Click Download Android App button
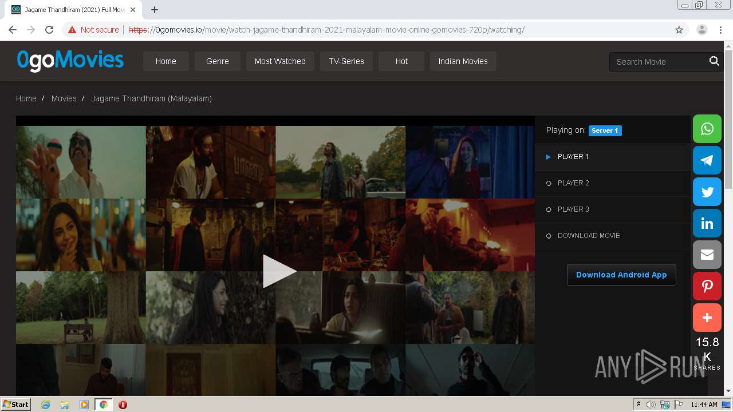 point(621,275)
